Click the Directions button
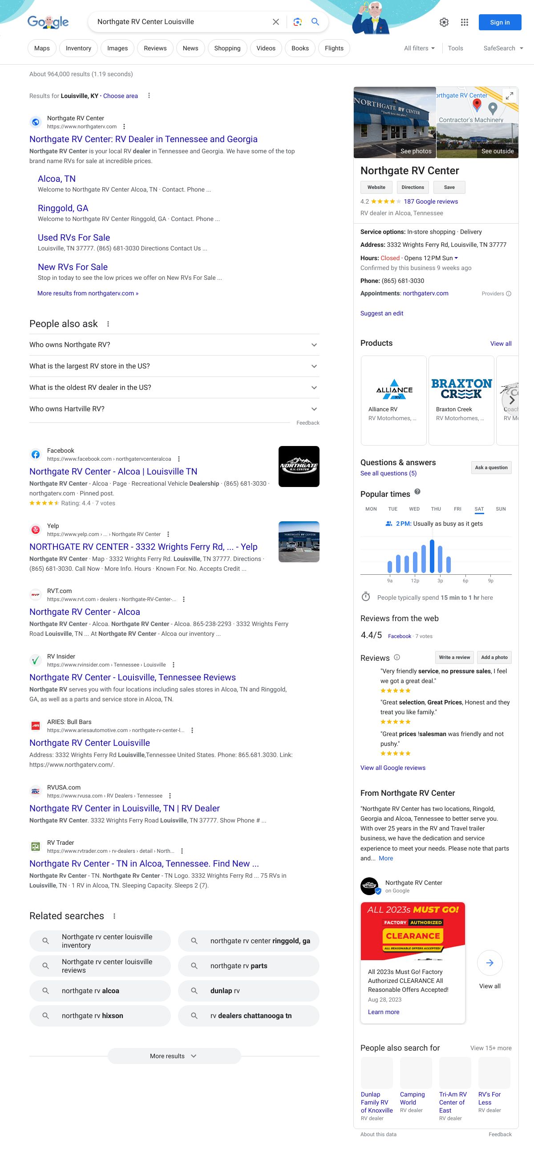 point(412,187)
